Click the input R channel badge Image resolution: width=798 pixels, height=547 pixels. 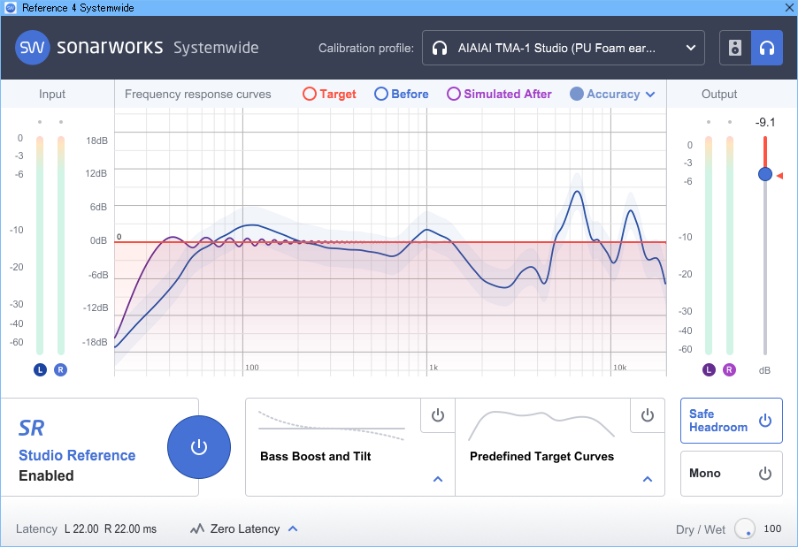[x=60, y=369]
